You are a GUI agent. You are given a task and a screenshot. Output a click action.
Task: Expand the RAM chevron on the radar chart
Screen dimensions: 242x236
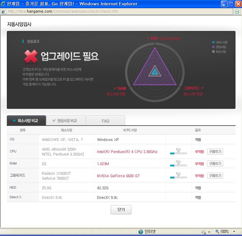click(115, 88)
